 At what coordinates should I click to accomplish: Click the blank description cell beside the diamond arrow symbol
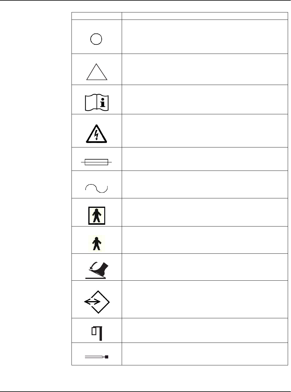pyautogui.click(x=205, y=299)
